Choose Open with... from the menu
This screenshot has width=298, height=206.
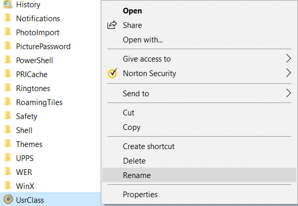coord(199,40)
